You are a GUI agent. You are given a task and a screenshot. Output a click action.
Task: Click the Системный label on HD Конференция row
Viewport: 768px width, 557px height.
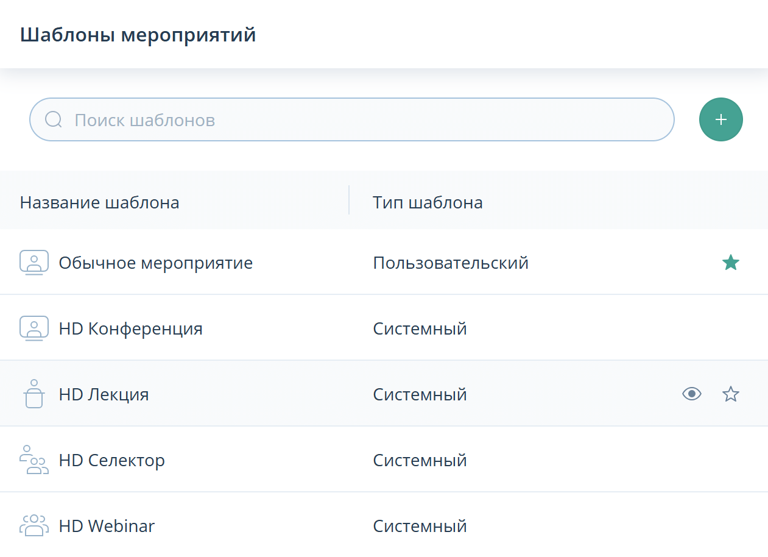[420, 328]
